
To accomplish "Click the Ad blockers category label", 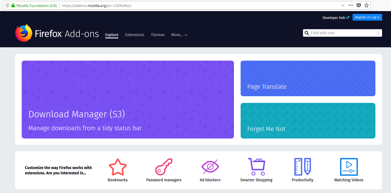I will click(210, 180).
